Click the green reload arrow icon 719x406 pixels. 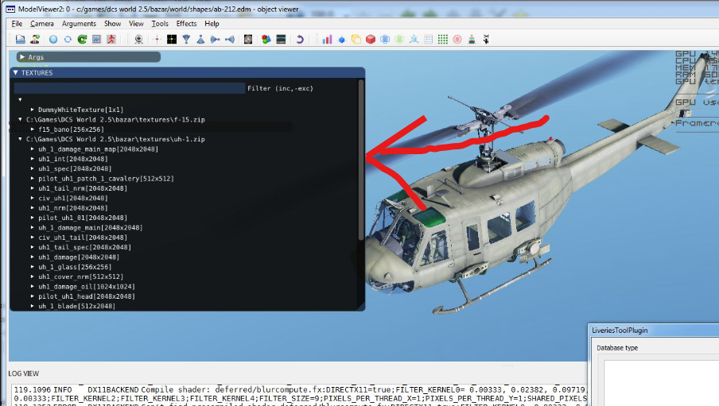click(82, 40)
